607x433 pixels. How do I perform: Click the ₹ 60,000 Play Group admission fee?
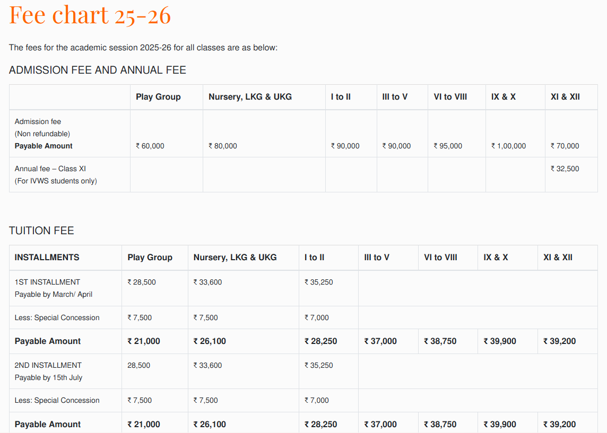pos(150,146)
